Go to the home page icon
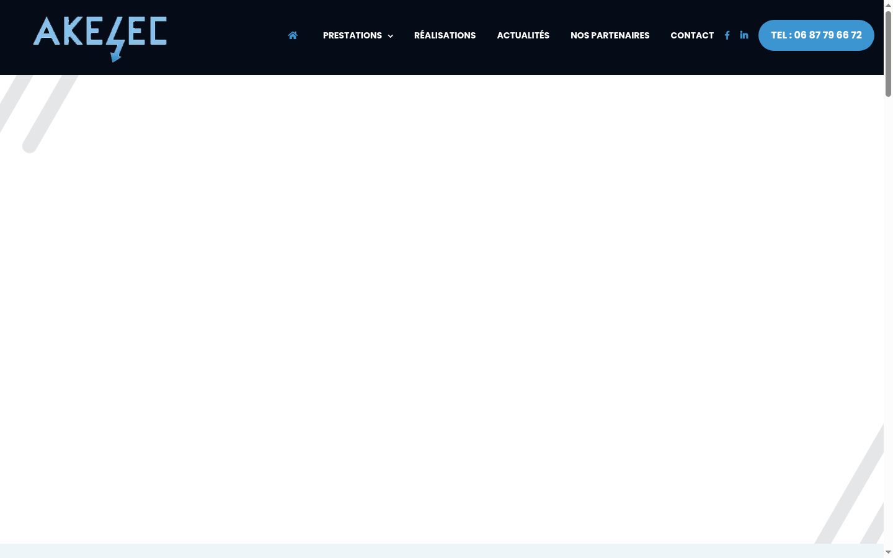 coord(293,35)
